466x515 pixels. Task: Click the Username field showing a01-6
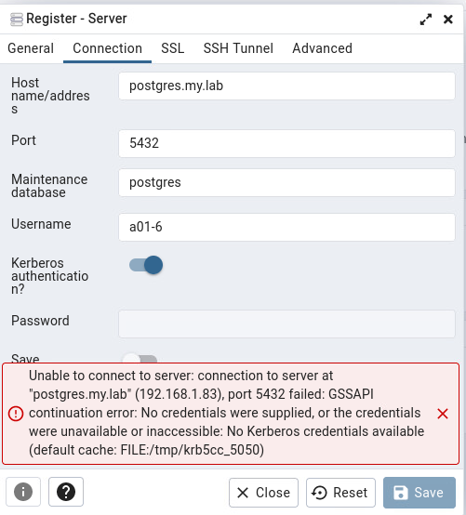[x=286, y=227]
